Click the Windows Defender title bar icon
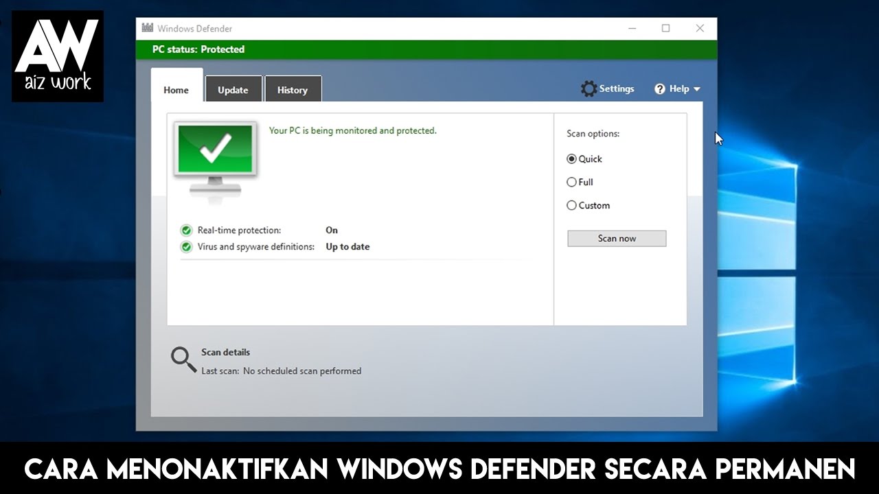Viewport: 879px width, 494px height. pyautogui.click(x=147, y=28)
